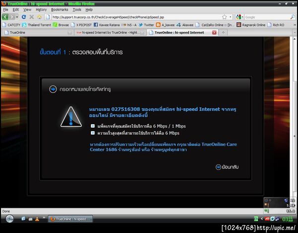Open the Thailand Torrent bookmark

pyautogui.click(x=36, y=25)
